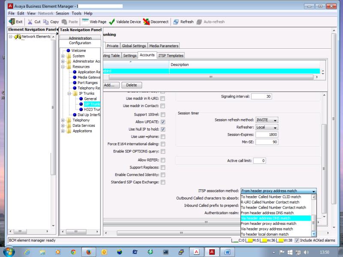Open Session refresh method dropdown
Image resolution: width=343 pixels, height=257 pixels.
click(267, 120)
